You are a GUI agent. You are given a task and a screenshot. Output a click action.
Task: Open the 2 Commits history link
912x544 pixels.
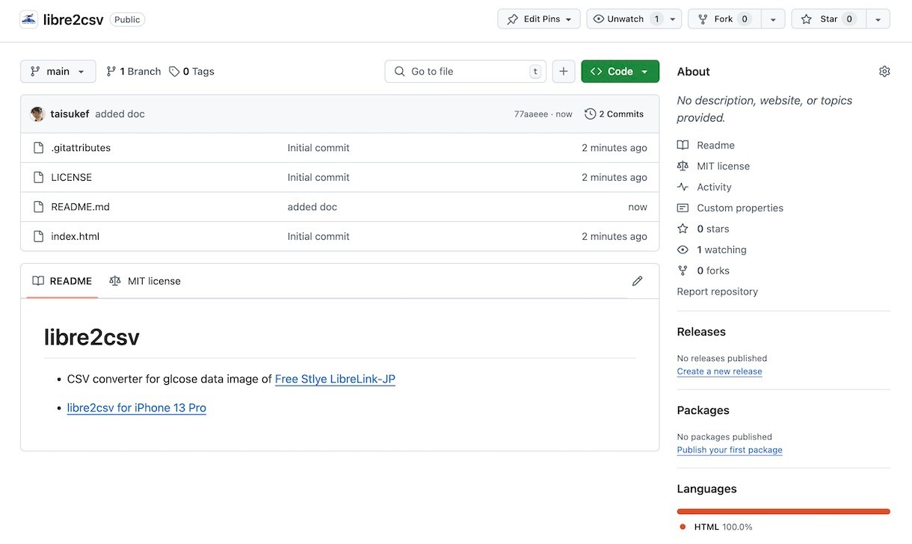click(x=614, y=114)
